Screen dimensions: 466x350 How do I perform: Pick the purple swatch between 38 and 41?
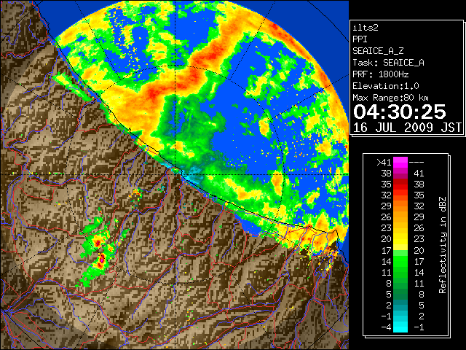[400, 174]
